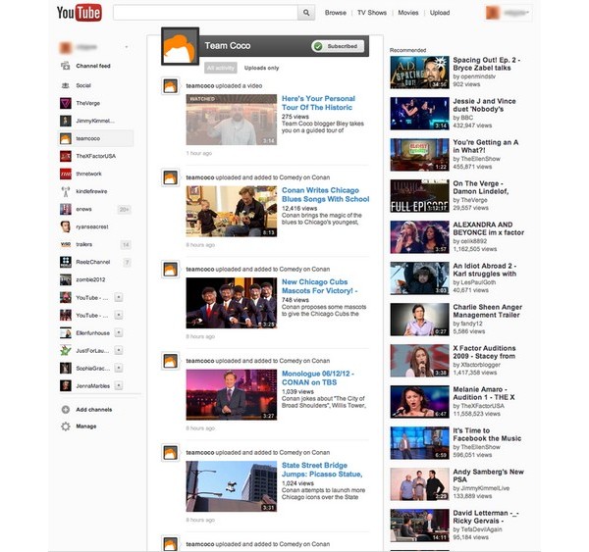Open JustForLau... channel icon
Screen dimensions: 589x552
point(66,350)
